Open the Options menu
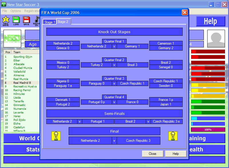Image resolution: width=229 pixels, height=168 pixels. [x=16, y=11]
